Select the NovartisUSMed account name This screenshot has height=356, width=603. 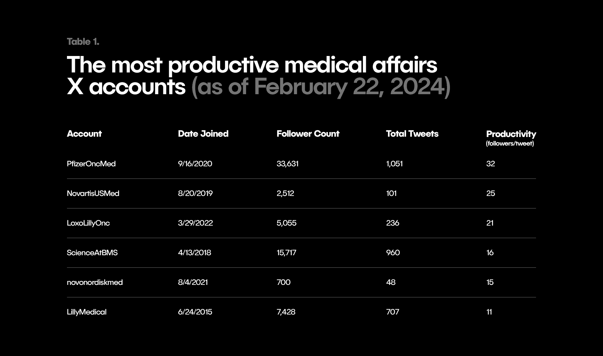point(93,193)
